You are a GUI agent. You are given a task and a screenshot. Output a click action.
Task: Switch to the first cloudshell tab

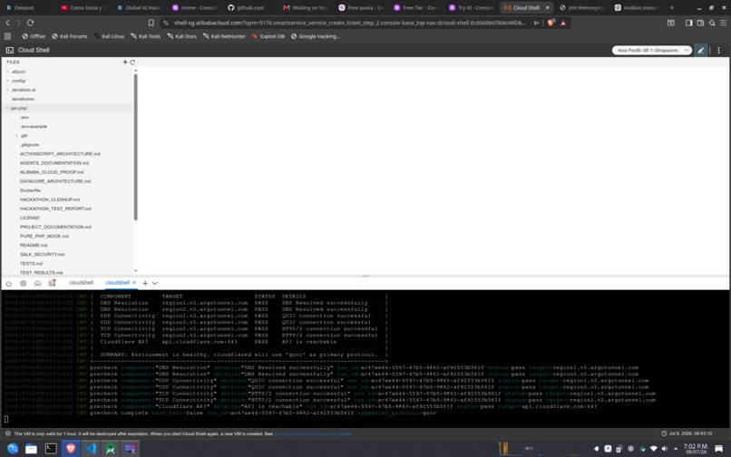(x=81, y=283)
